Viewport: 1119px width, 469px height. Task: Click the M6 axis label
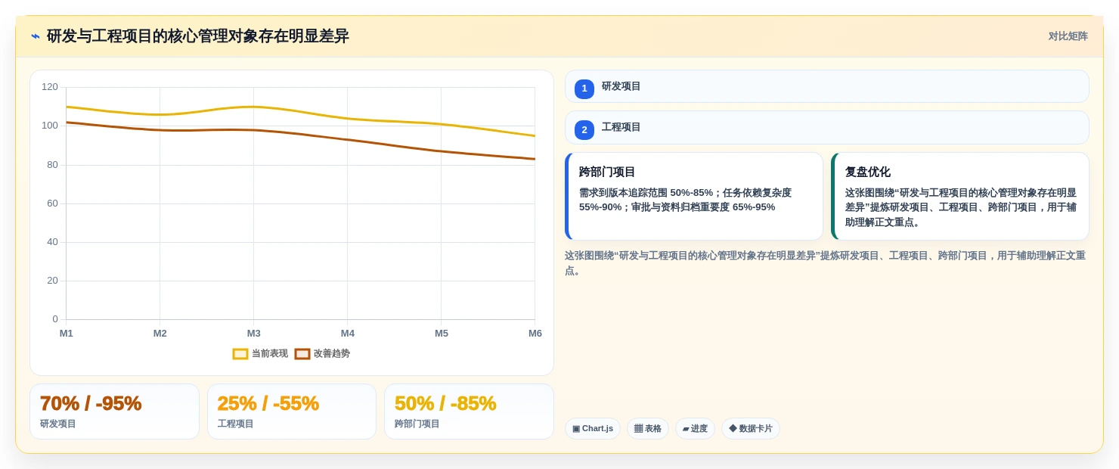tap(535, 334)
